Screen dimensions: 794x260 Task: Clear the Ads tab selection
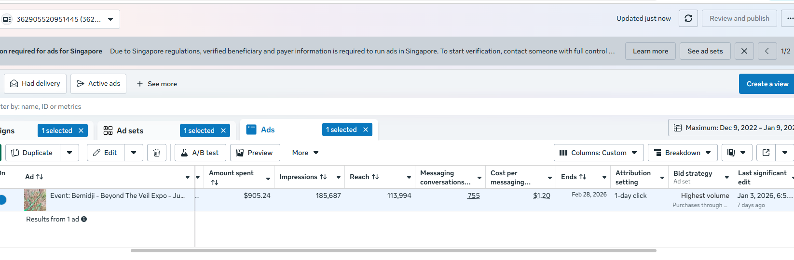pyautogui.click(x=366, y=130)
